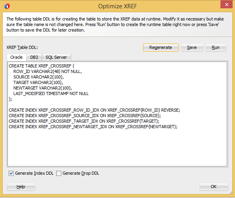Switch to the DB2 tab
This screenshot has height=198, width=235.
pyautogui.click(x=34, y=57)
